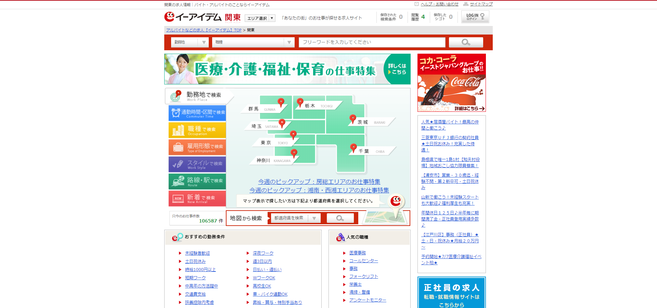
Task: Click the Chiba map pin on the map
Action: (x=353, y=148)
